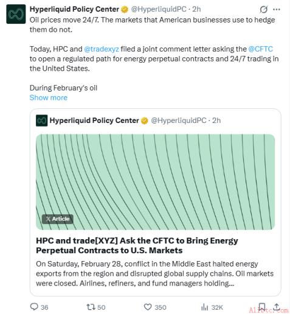The width and height of the screenshot is (290, 314).
Task: Open the article headline about energy perpetual contracts
Action: 137,245
